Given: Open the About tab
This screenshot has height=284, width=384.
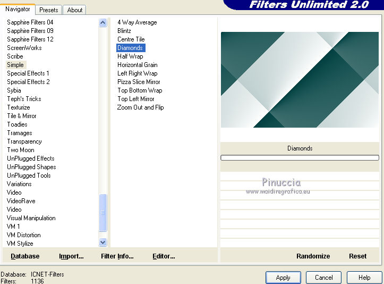Looking at the screenshot, I should pyautogui.click(x=75, y=10).
